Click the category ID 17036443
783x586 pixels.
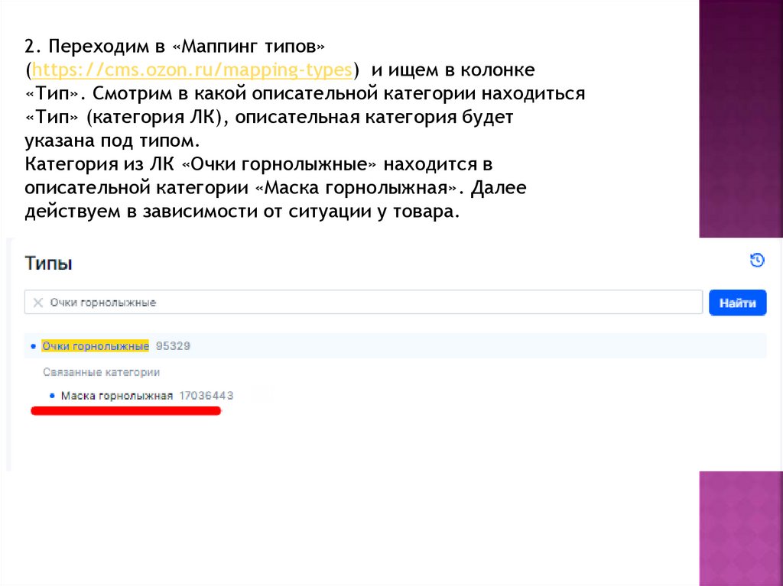tap(206, 396)
